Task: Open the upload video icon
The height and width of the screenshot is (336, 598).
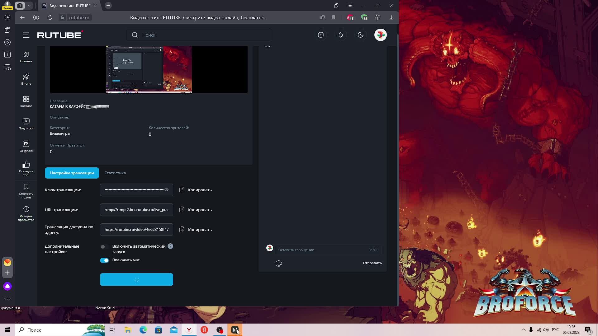Action: [x=321, y=35]
